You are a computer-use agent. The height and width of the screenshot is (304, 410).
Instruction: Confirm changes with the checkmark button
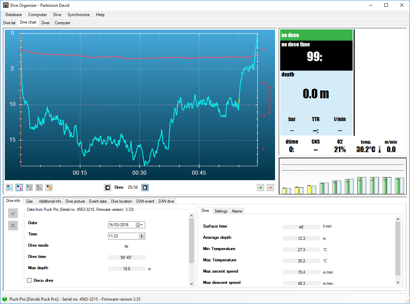(x=13, y=214)
